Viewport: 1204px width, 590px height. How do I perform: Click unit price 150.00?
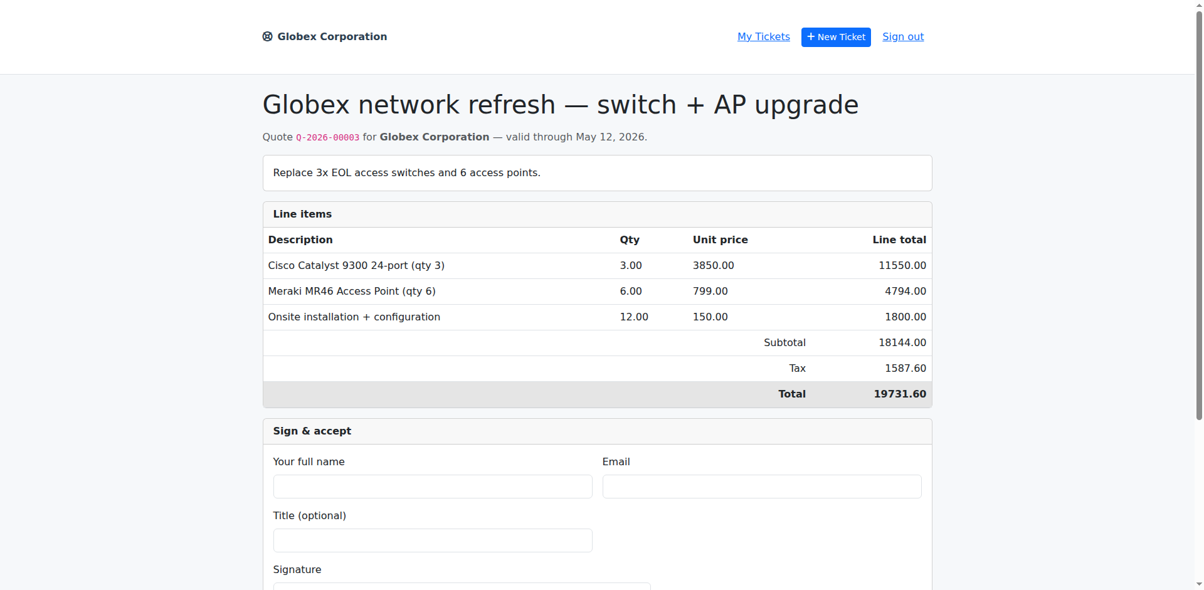pos(710,317)
